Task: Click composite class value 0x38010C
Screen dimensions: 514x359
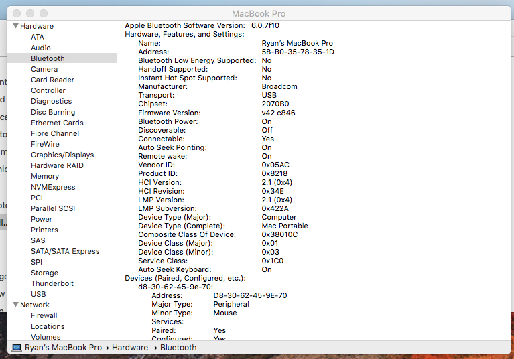Action: pos(279,234)
